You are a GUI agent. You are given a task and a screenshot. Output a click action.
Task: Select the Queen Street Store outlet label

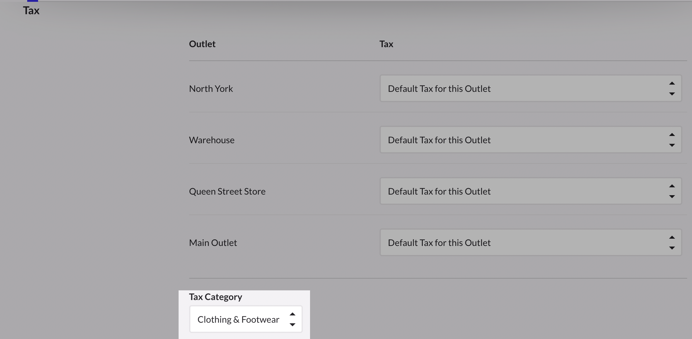(x=227, y=192)
